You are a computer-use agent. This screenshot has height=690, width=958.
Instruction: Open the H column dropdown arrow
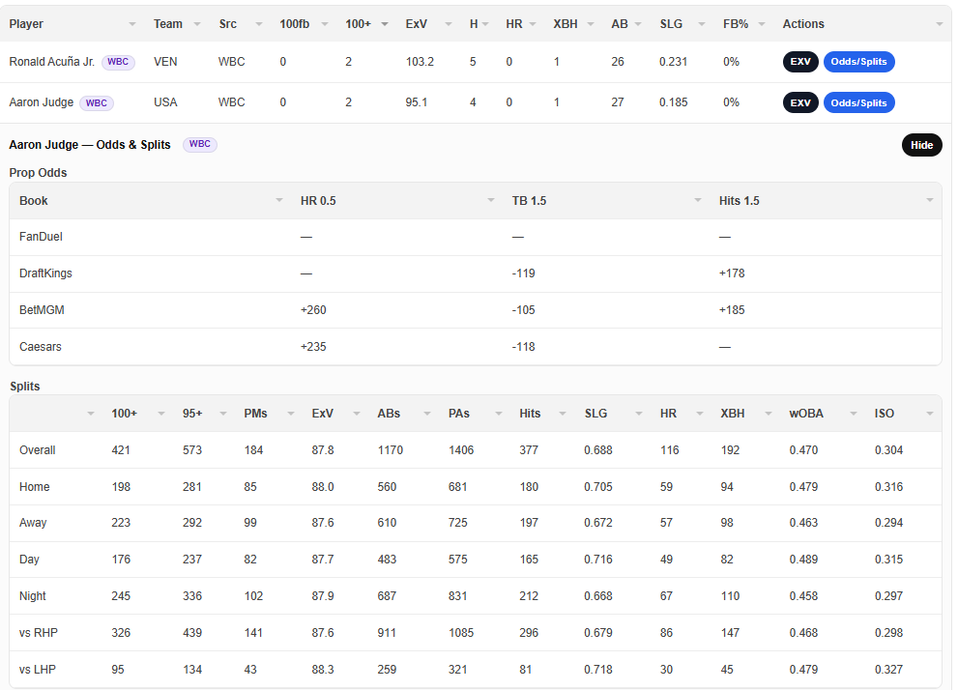(x=485, y=24)
